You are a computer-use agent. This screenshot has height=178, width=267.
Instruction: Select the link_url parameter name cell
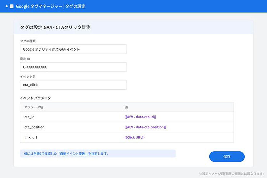pyautogui.click(x=31, y=137)
